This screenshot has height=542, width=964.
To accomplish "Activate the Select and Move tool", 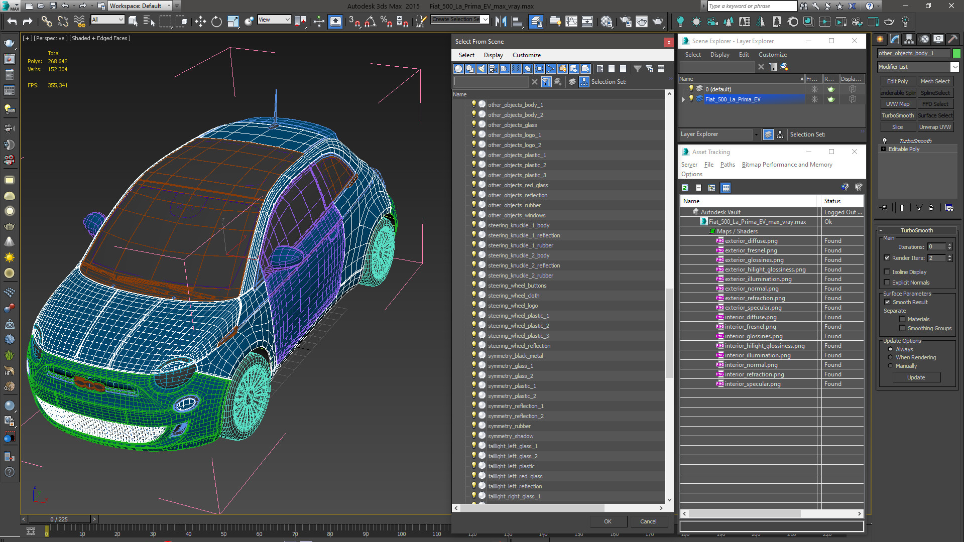I will click(200, 21).
